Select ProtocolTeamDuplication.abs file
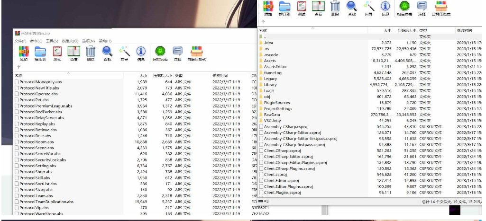The height and width of the screenshot is (221, 486). point(46,202)
